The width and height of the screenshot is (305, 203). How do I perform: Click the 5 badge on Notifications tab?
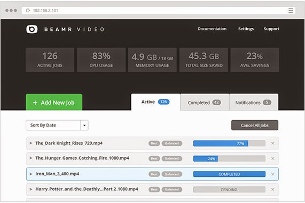267,102
